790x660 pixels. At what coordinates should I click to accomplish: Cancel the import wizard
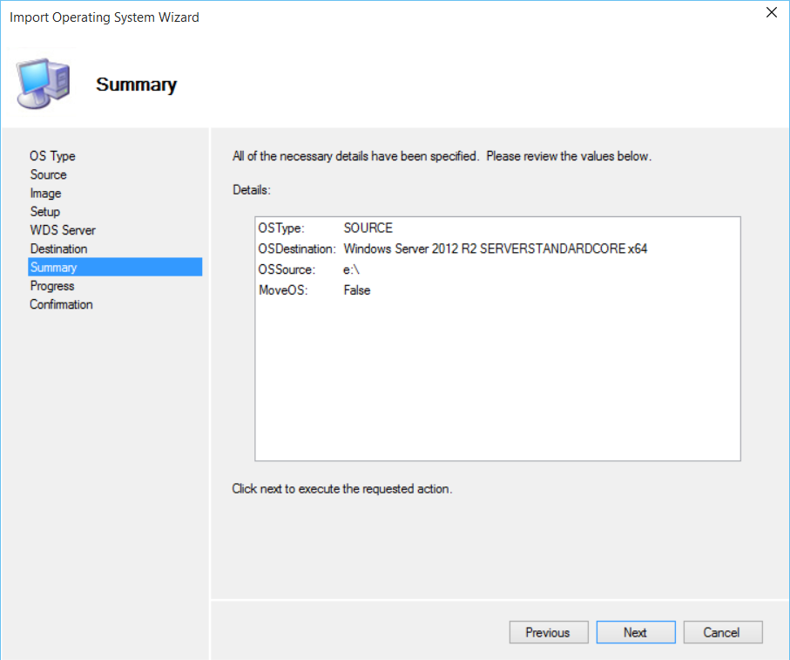point(722,633)
